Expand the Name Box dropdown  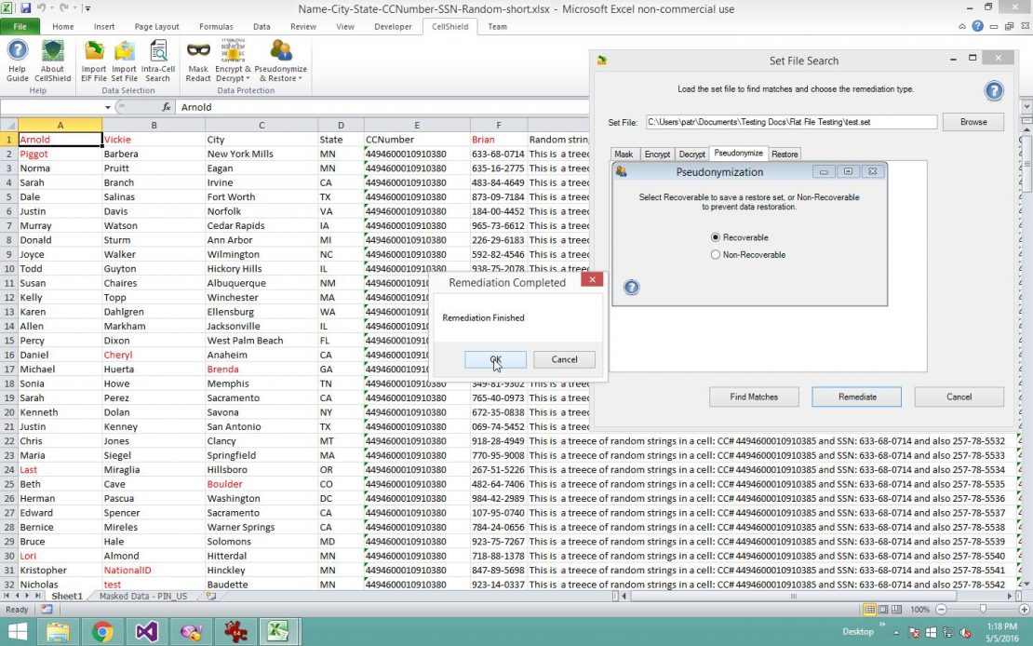[x=107, y=107]
